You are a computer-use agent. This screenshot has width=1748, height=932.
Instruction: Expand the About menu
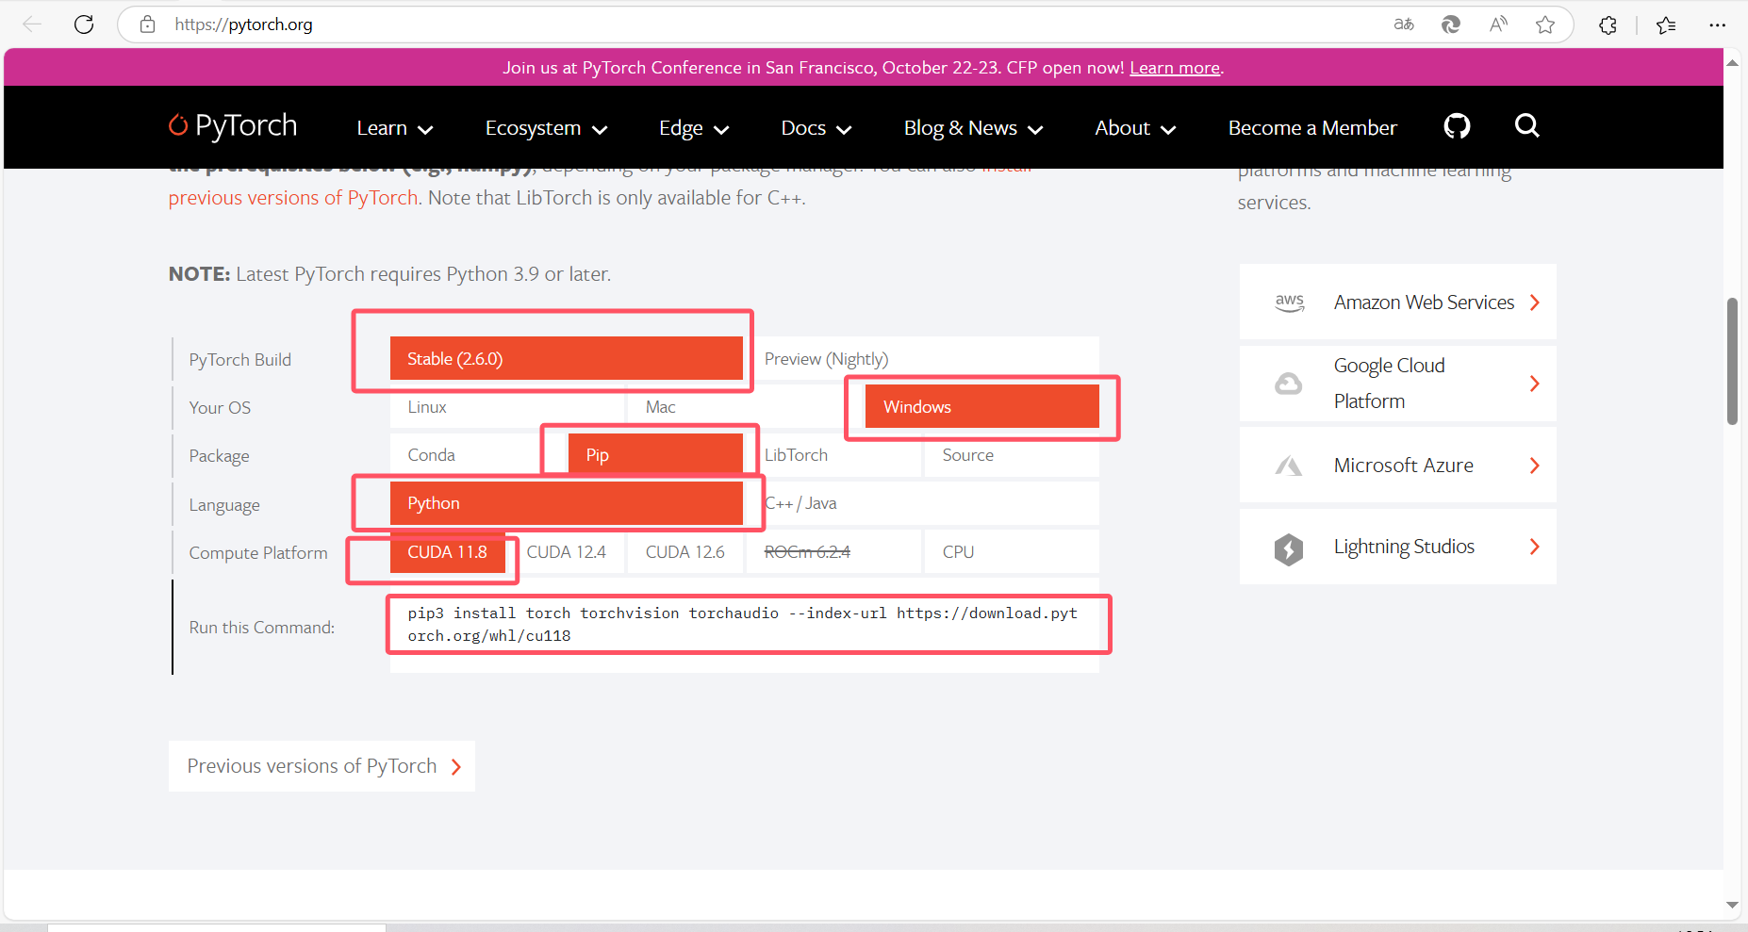pyautogui.click(x=1135, y=128)
